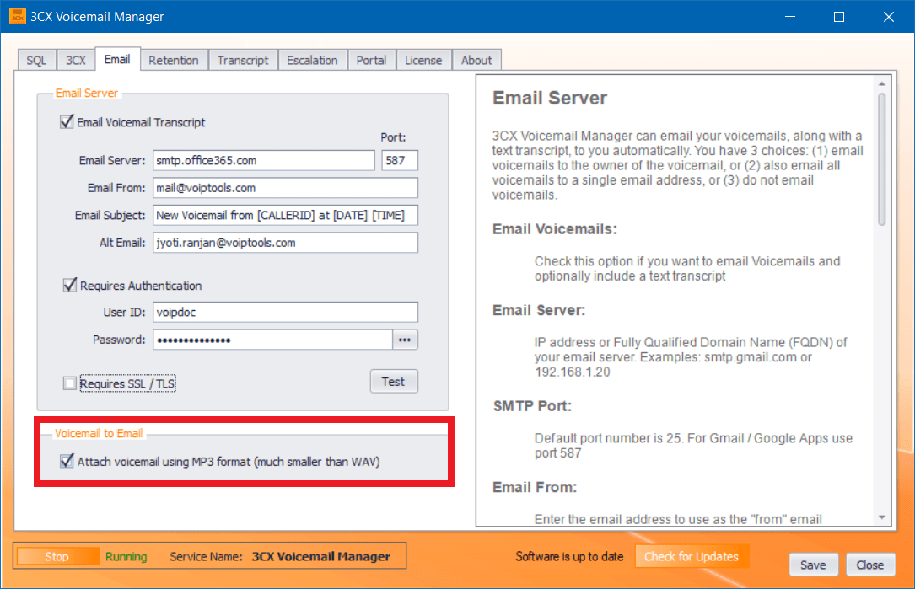Click the Check for Updates button

pyautogui.click(x=692, y=556)
